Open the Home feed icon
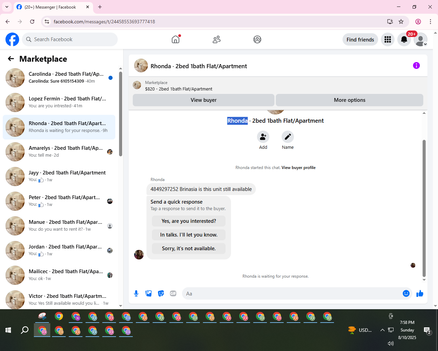The width and height of the screenshot is (438, 351). point(176,39)
